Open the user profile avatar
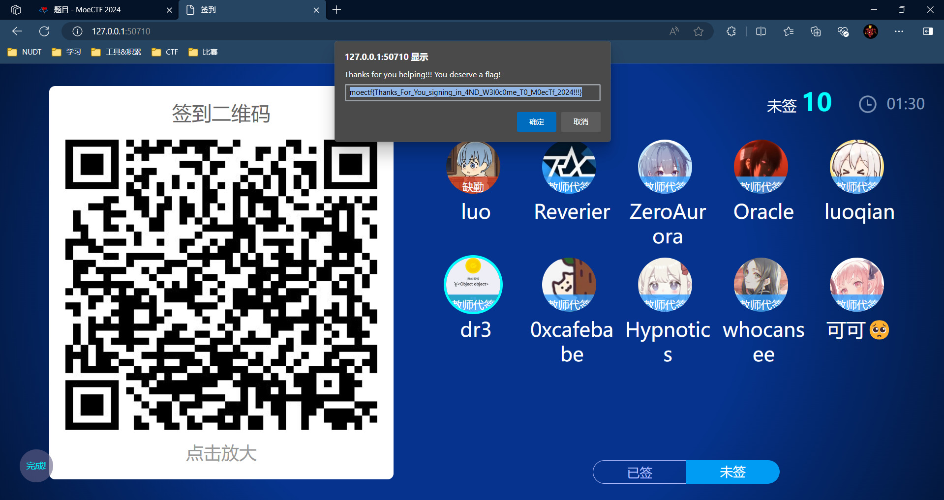The width and height of the screenshot is (944, 500). tap(870, 31)
